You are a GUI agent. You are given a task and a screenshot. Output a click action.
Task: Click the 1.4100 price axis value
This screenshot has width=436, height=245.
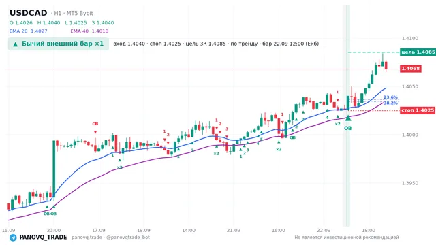pos(410,39)
